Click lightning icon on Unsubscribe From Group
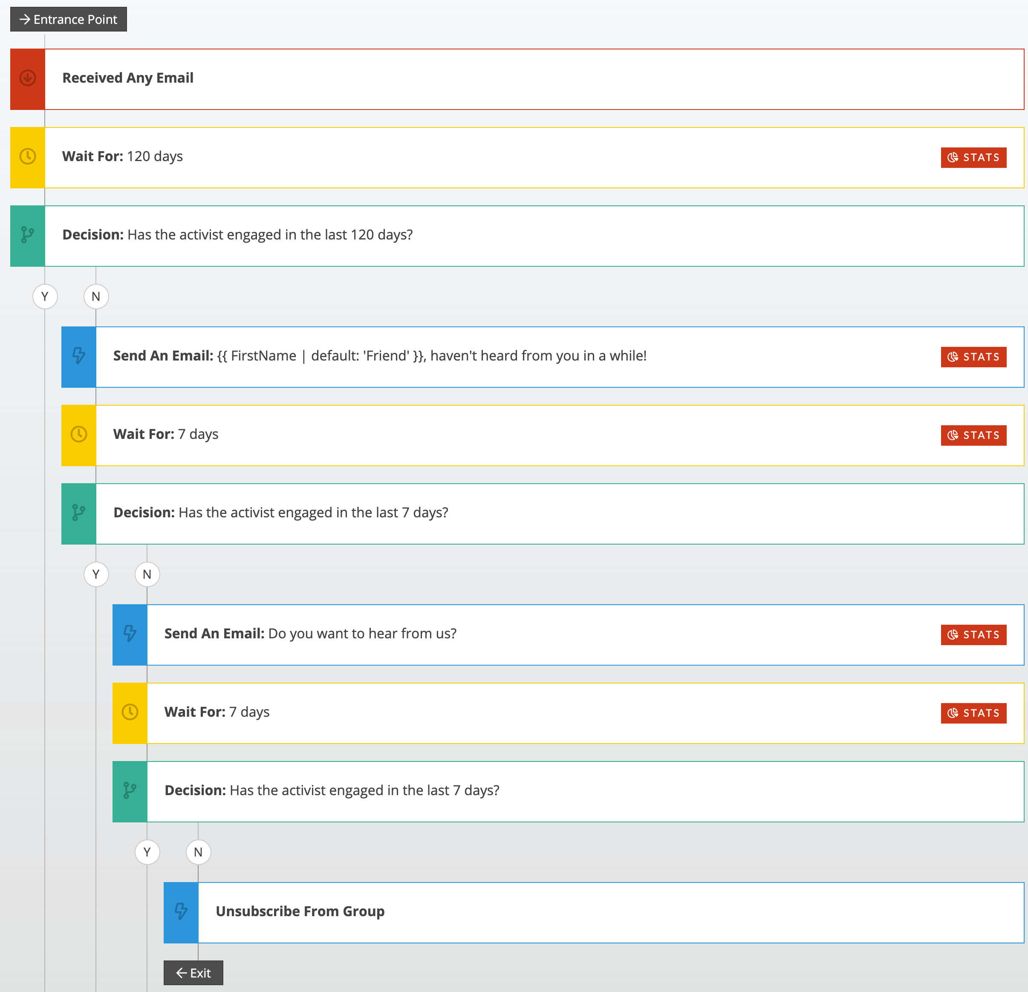This screenshot has height=992, width=1028. pos(181,912)
